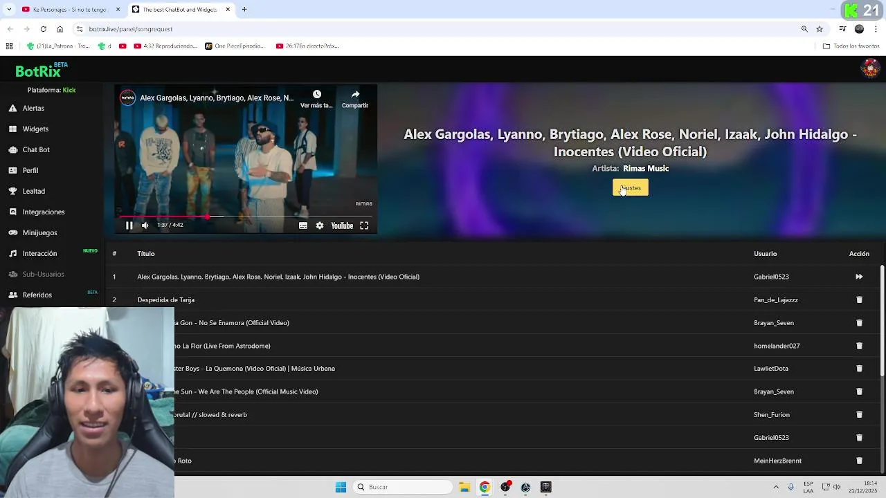Image resolution: width=886 pixels, height=498 pixels.
Task: Select the Inocentes (Video Oficial) title row
Action: tap(278, 277)
